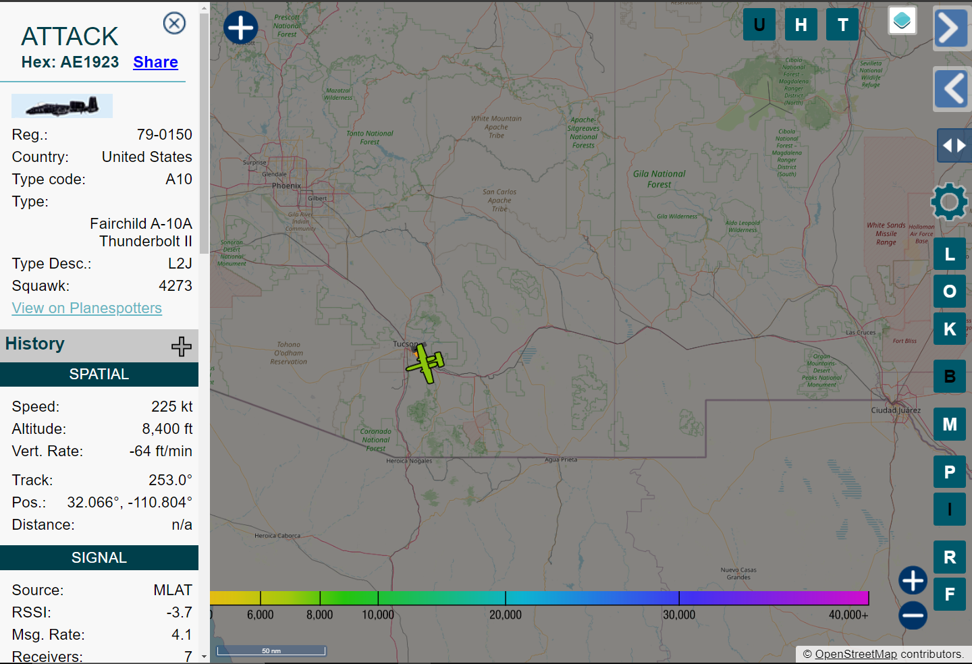Zoom in with the round plus button
The height and width of the screenshot is (664, 972).
(x=913, y=580)
